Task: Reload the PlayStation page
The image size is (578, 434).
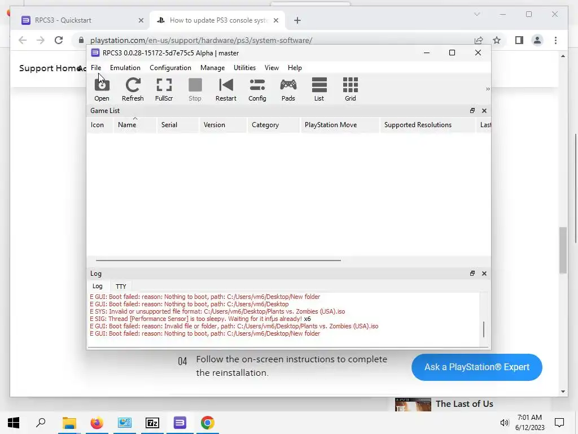Action: tap(59, 40)
